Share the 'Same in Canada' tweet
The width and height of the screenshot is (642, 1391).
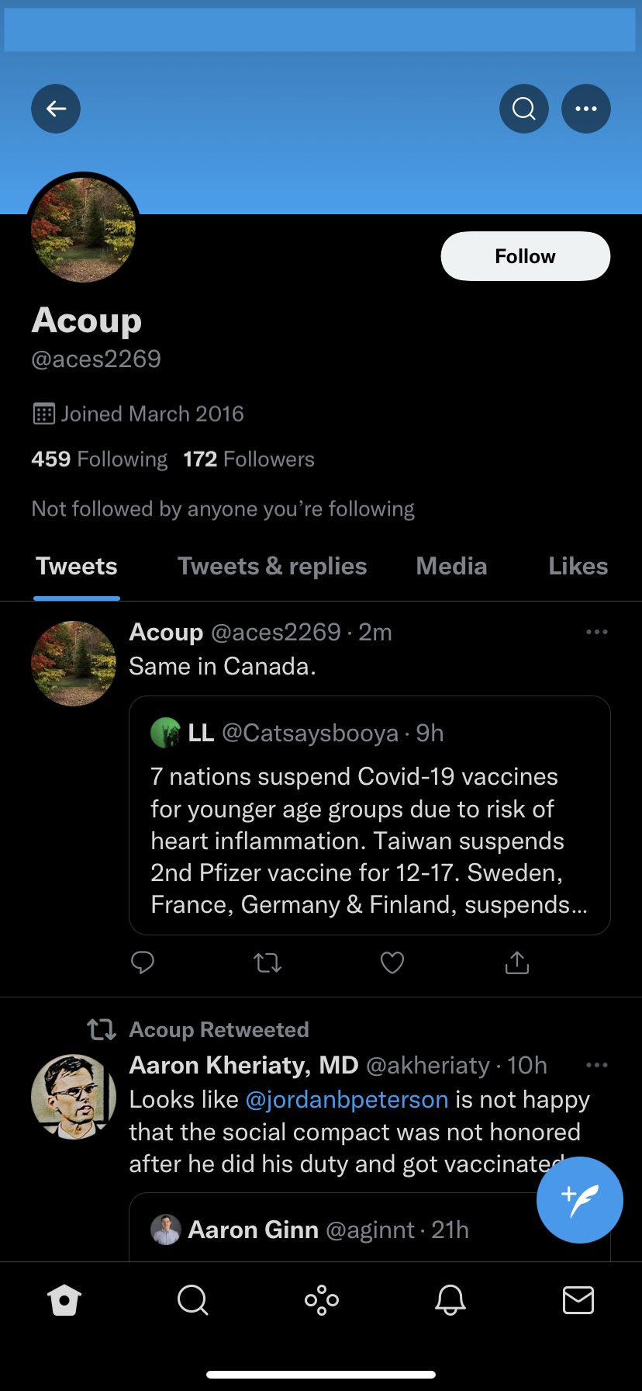pos(517,963)
